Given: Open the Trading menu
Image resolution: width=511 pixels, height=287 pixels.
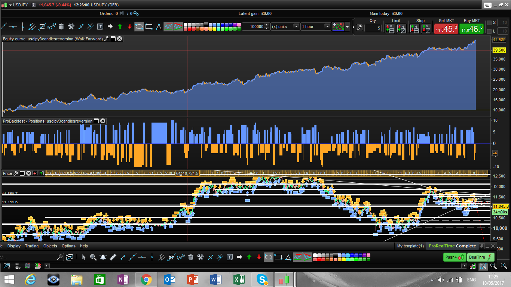Looking at the screenshot, I should (31, 246).
